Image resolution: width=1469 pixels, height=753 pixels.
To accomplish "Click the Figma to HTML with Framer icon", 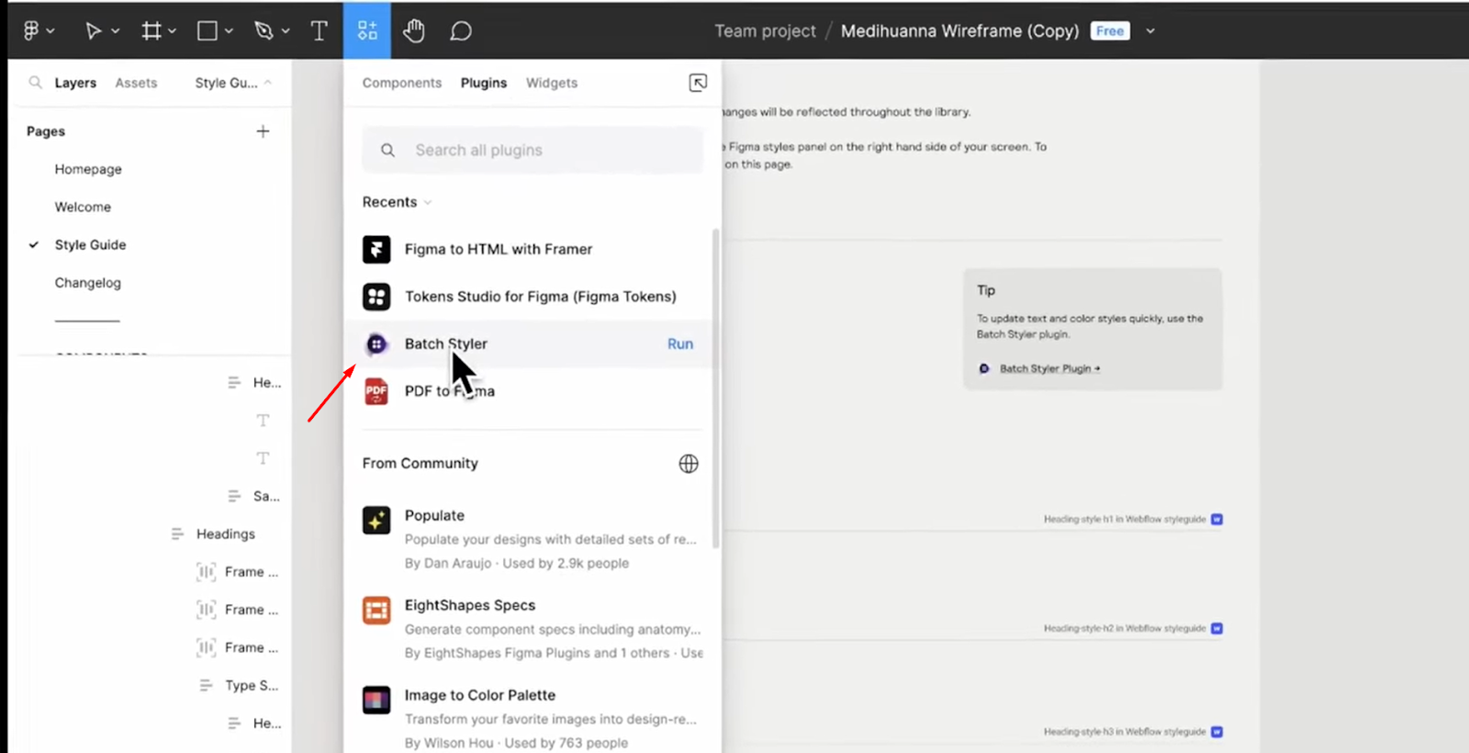I will 376,249.
